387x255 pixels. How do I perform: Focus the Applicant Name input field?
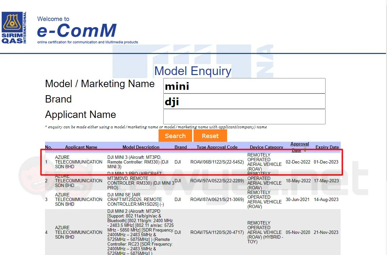tap(244, 117)
